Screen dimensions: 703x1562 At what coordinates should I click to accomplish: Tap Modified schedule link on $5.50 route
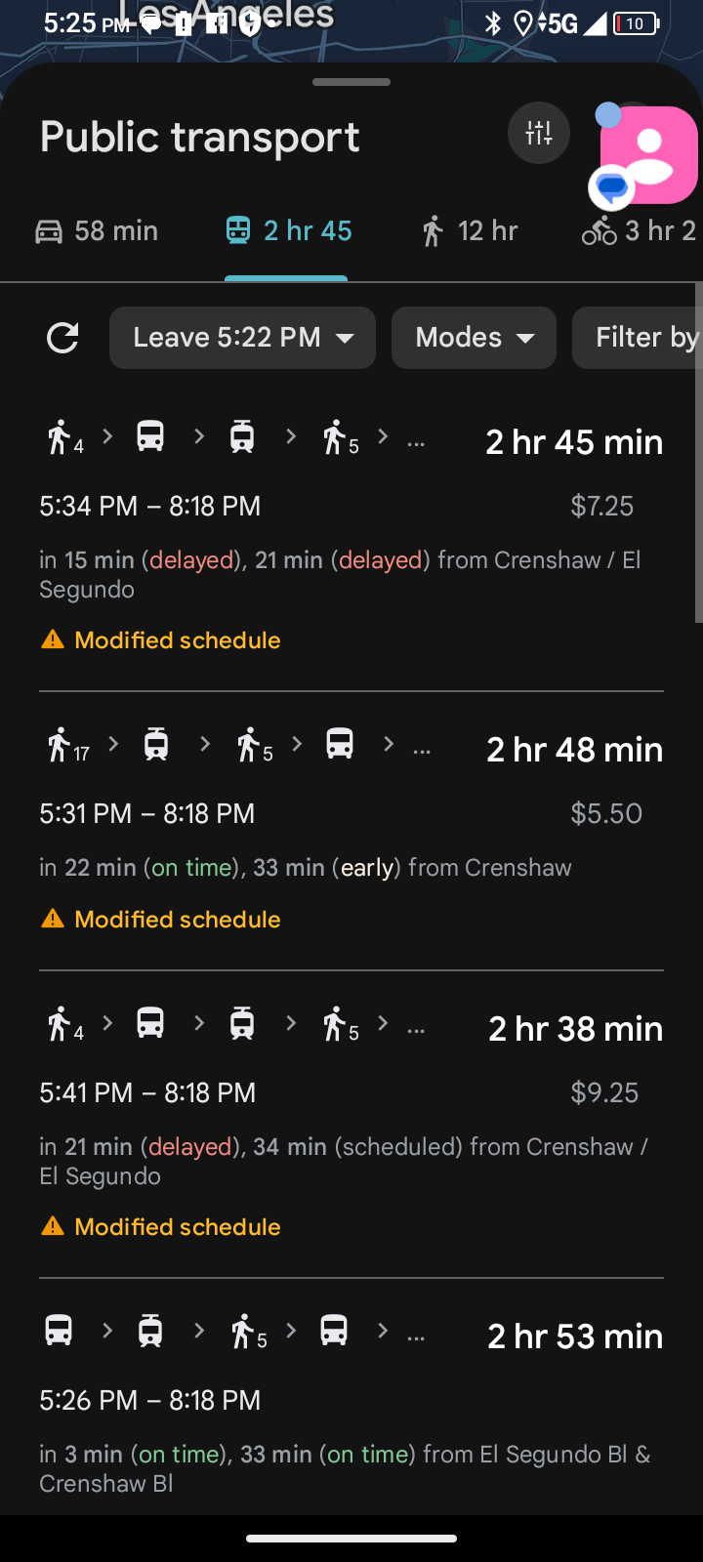click(x=177, y=920)
